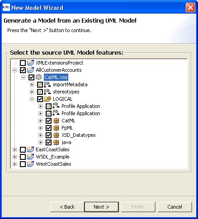Uncheck the java package checkbox
198x219 pixels.
[x=48, y=142]
